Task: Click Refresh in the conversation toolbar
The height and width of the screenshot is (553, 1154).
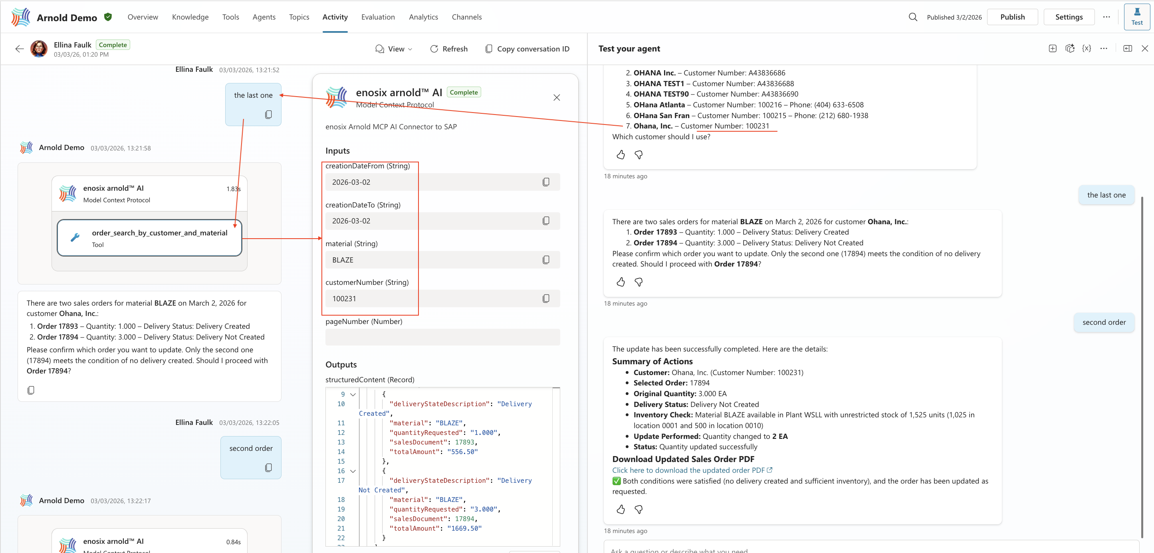Action: [x=448, y=49]
